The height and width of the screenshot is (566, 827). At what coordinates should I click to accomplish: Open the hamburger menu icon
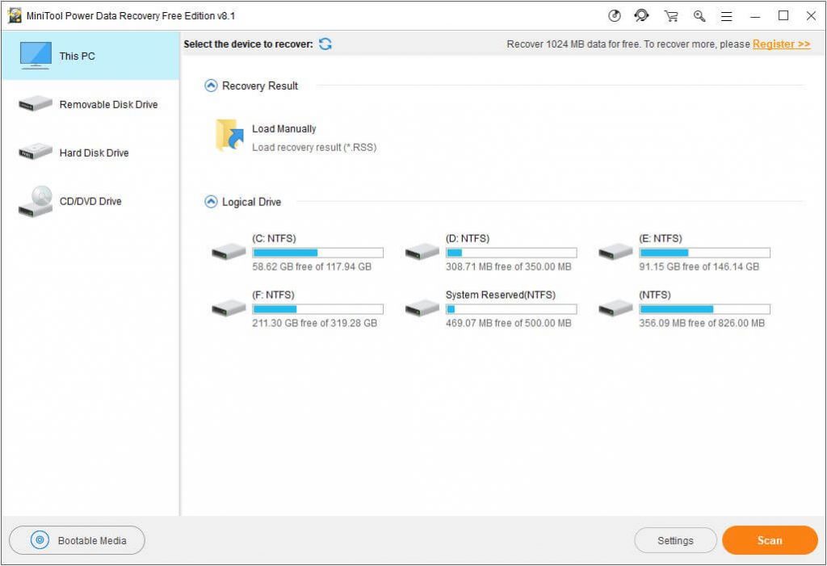click(x=726, y=16)
